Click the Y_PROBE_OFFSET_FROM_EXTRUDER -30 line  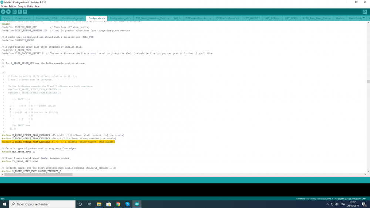click(x=58, y=139)
